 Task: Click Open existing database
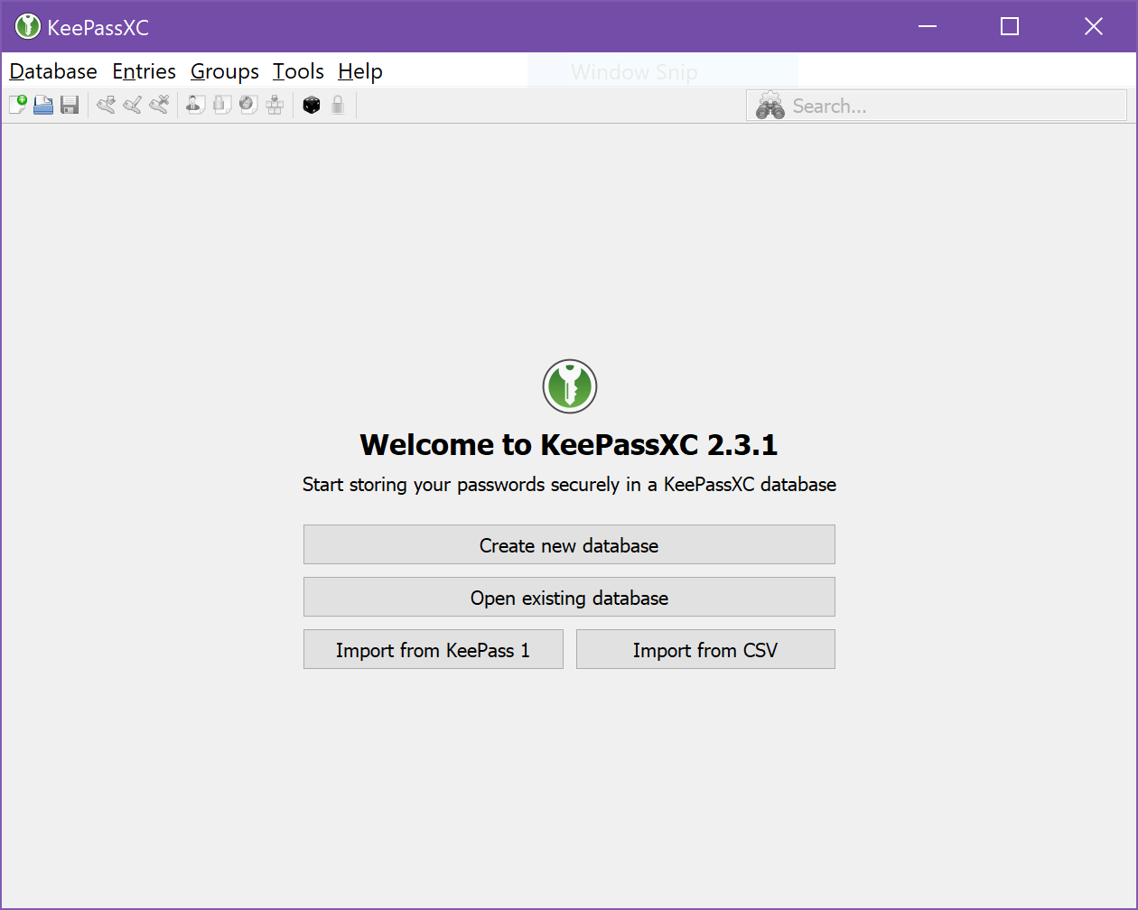pos(569,597)
